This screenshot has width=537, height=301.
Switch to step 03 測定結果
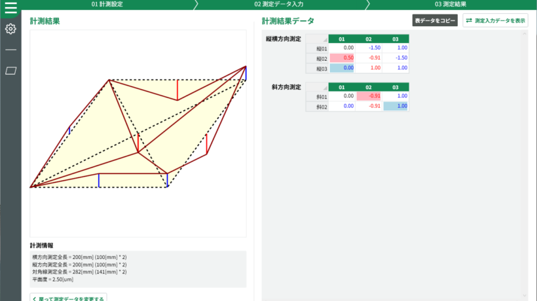(x=451, y=4)
